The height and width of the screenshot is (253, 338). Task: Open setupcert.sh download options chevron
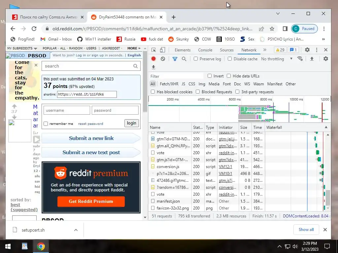[76, 230]
